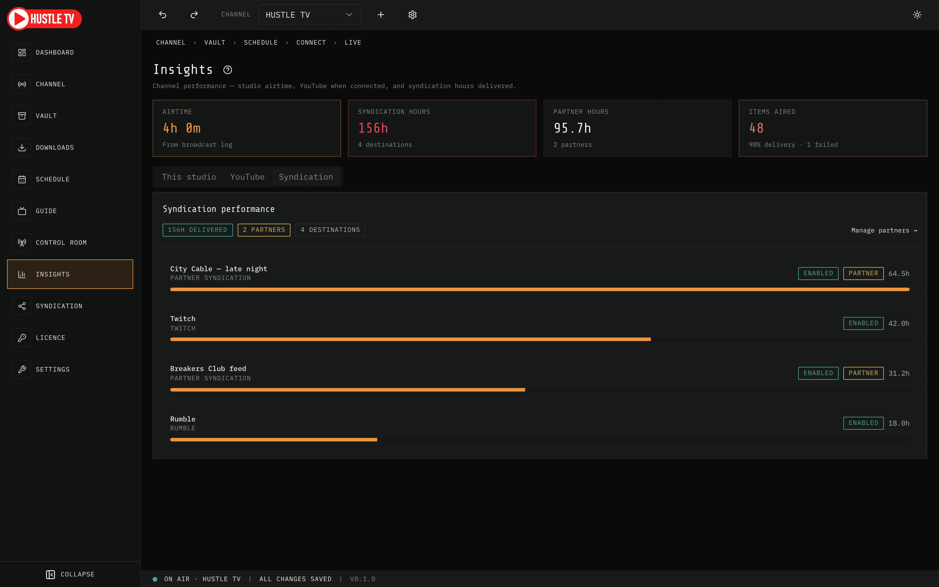Click the Control Room antenna icon
This screenshot has height=587, width=939.
(x=22, y=243)
